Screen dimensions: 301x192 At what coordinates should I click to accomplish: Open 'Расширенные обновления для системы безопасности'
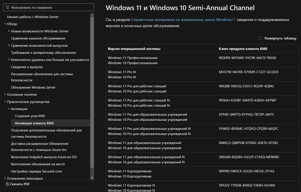coord(42,77)
